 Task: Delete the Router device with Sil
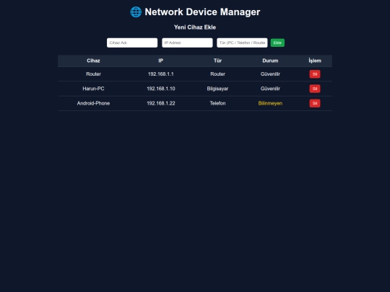(315, 74)
